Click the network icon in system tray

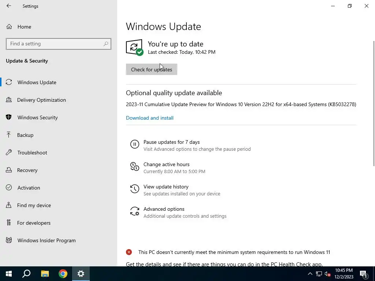(x=319, y=274)
